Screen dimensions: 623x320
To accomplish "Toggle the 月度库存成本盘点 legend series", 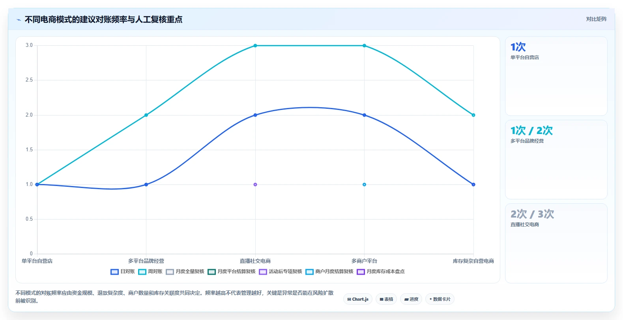I will [x=381, y=272].
